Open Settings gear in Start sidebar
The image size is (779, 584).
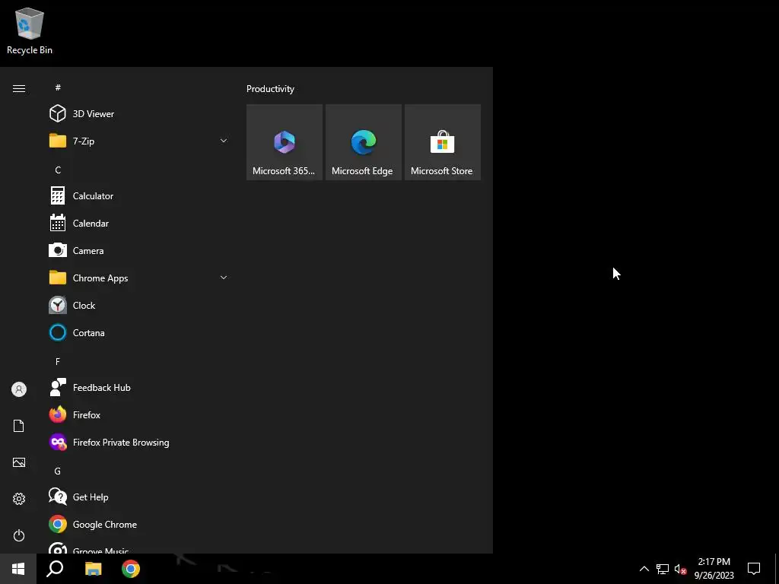coord(19,499)
